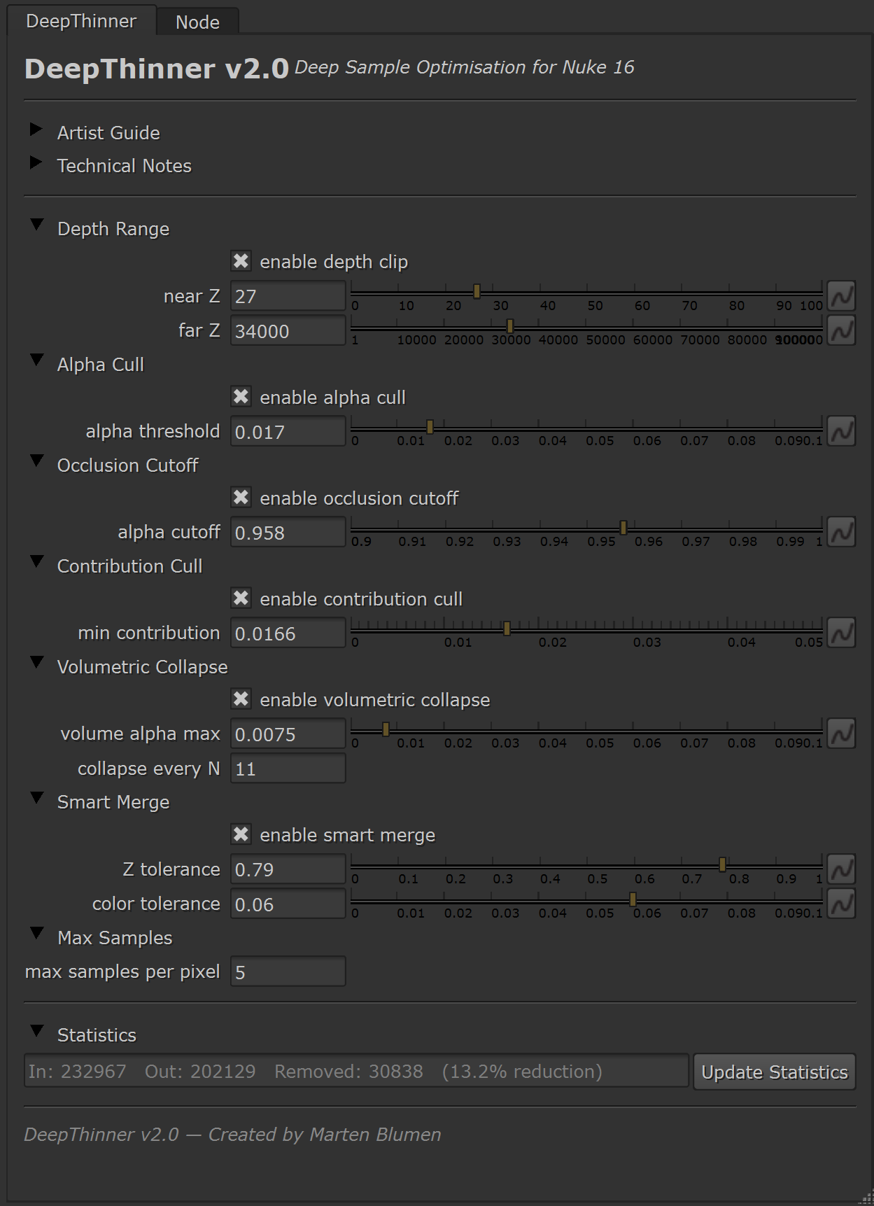Click the animation icon for min contribution

click(841, 633)
